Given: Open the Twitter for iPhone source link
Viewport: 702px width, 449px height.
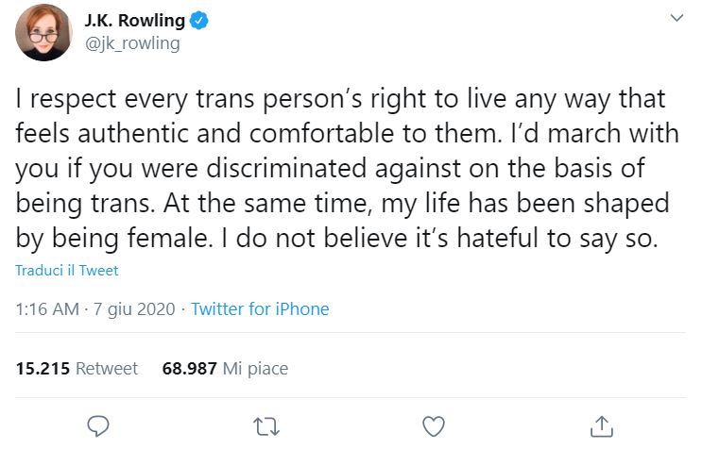Looking at the screenshot, I should point(260,309).
